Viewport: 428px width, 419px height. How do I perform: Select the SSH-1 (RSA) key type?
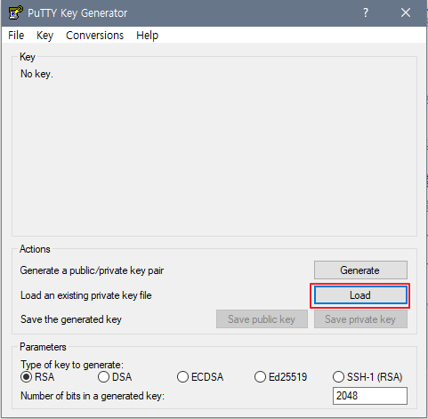pos(367,377)
